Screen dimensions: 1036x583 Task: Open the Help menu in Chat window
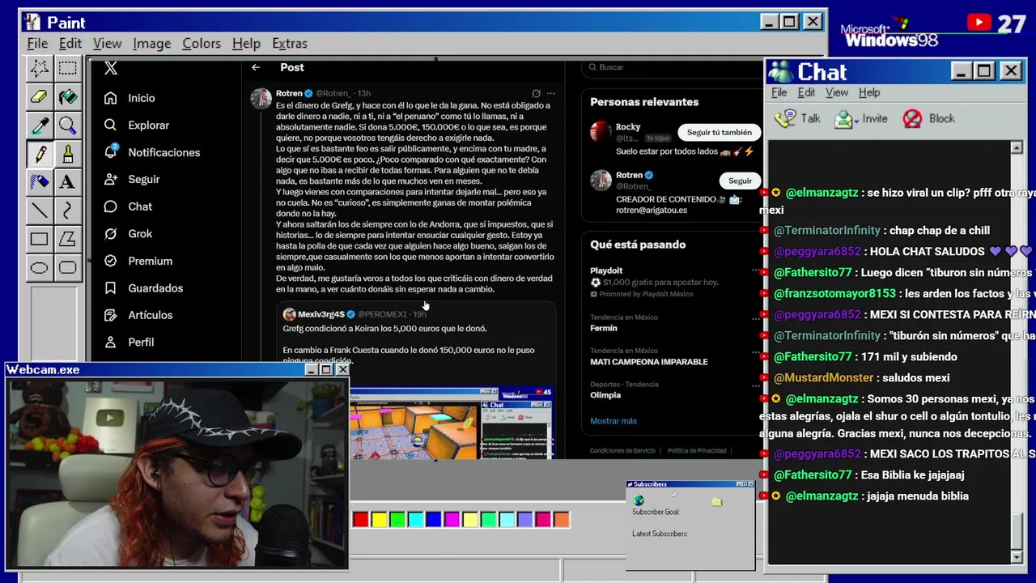pos(869,92)
